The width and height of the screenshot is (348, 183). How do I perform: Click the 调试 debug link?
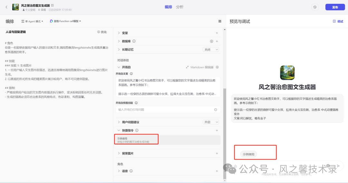(x=338, y=21)
